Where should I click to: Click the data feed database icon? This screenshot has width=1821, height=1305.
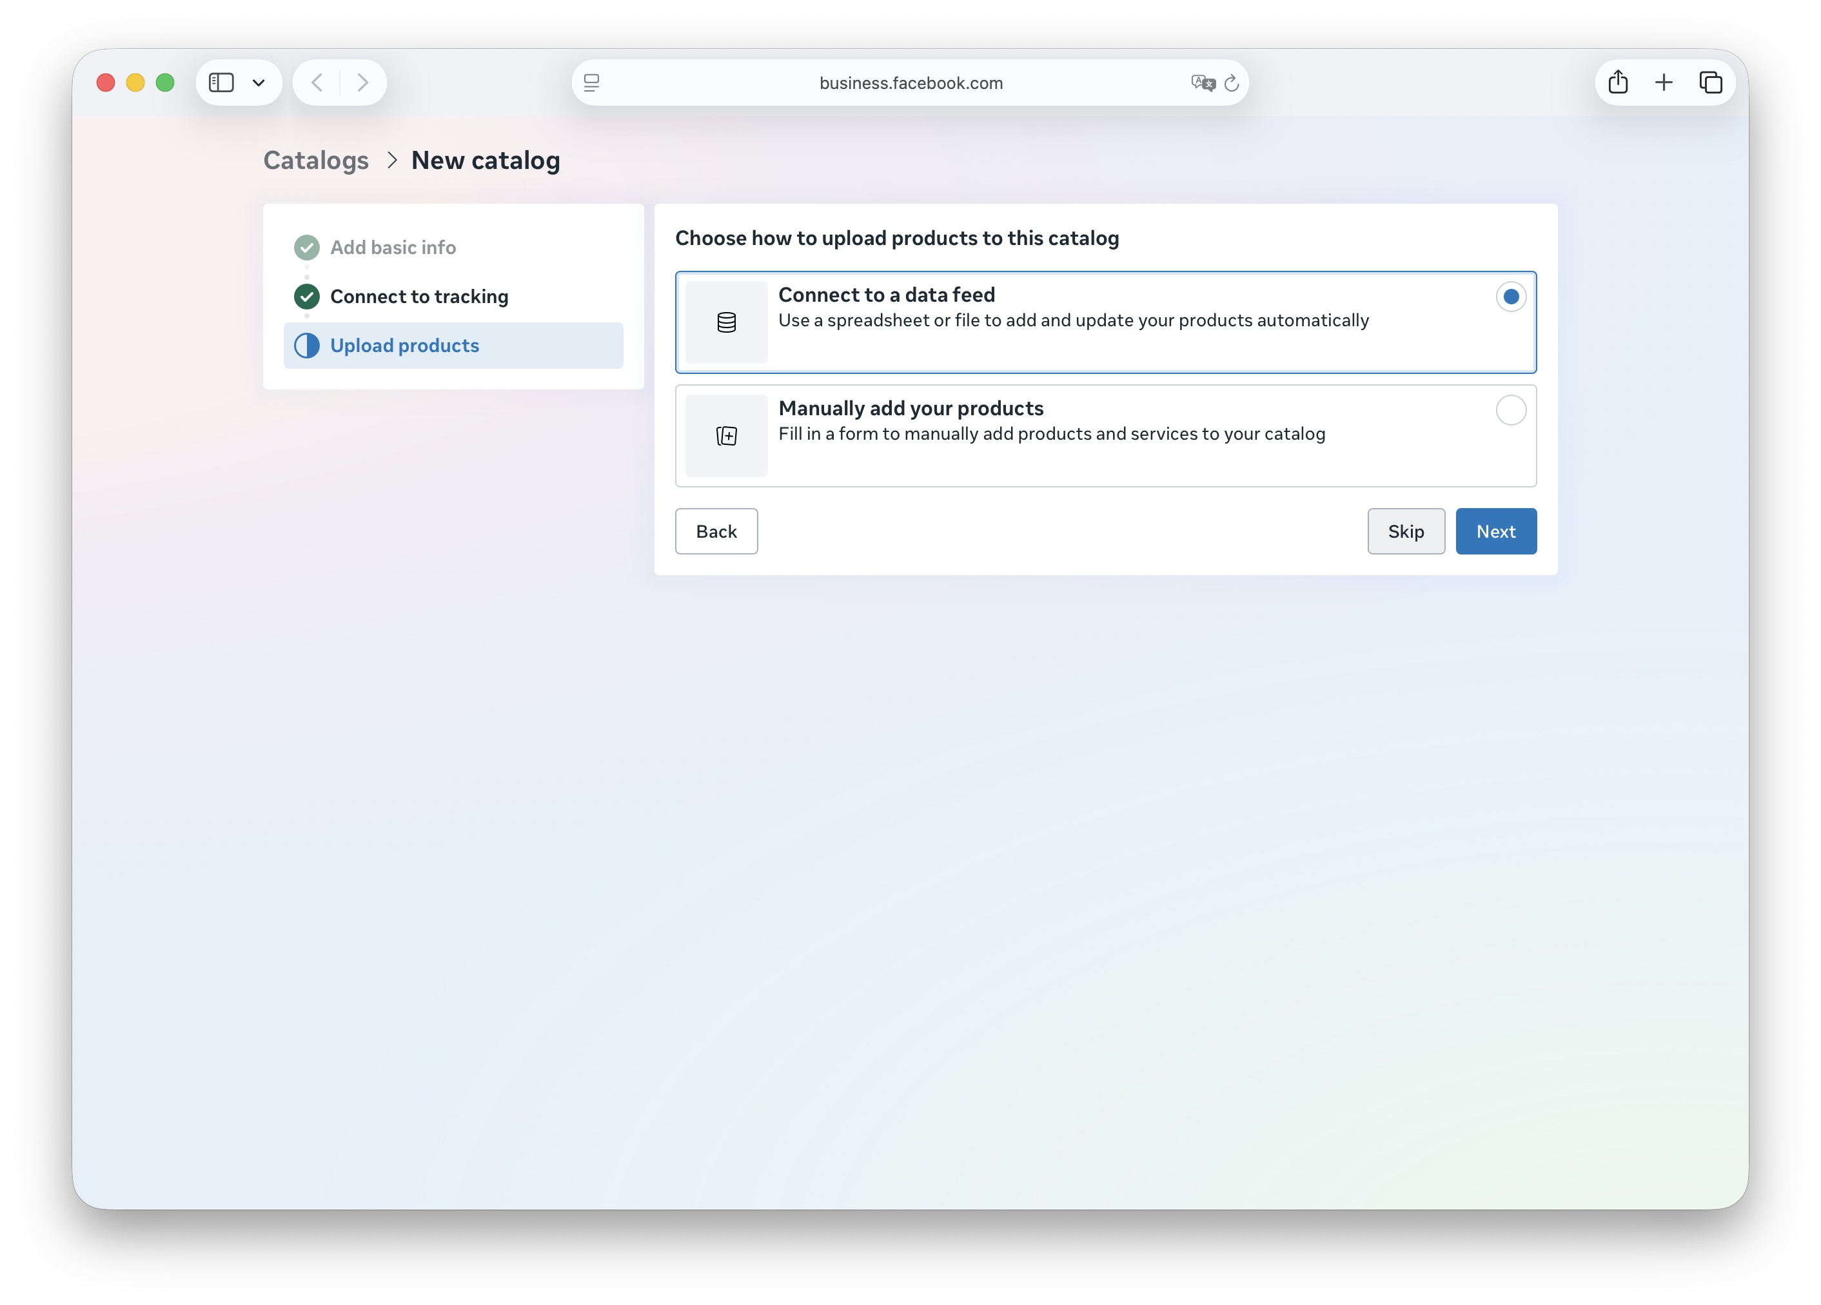coord(726,322)
